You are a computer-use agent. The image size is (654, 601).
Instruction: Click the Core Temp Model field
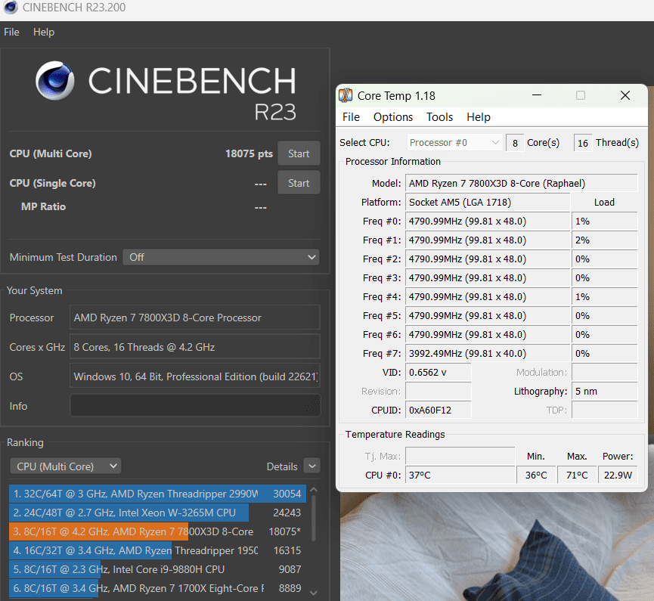(x=521, y=184)
